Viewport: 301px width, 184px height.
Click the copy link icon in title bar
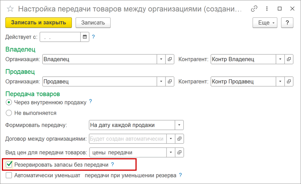254,8
